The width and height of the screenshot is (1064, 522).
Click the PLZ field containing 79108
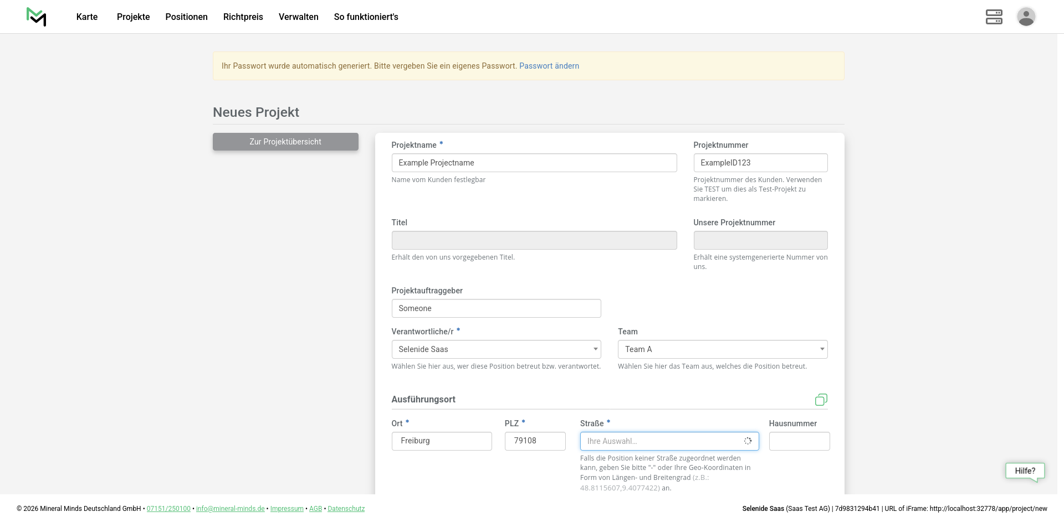(535, 441)
